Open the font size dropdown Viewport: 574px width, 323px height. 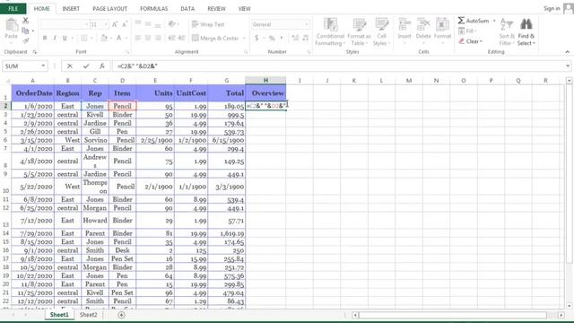click(x=106, y=24)
